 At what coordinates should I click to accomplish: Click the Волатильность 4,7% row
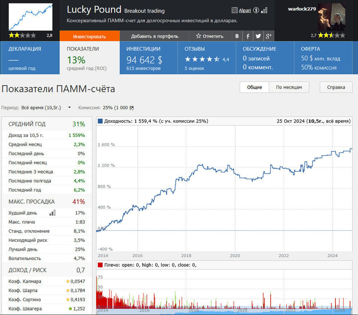click(47, 259)
